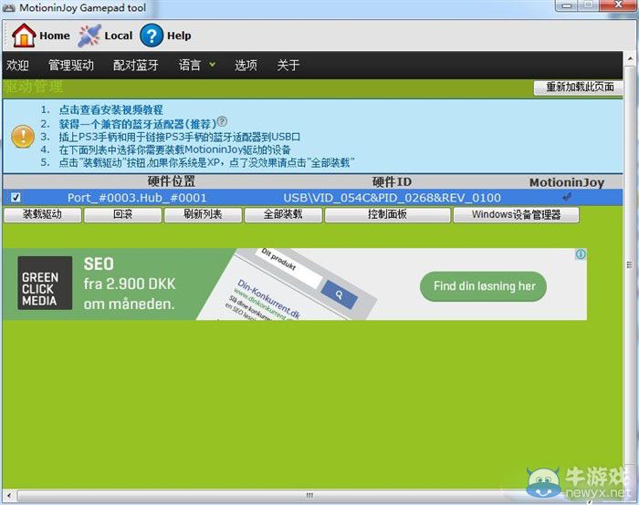
Task: Click the 全部装载 install all button
Action: pos(283,214)
